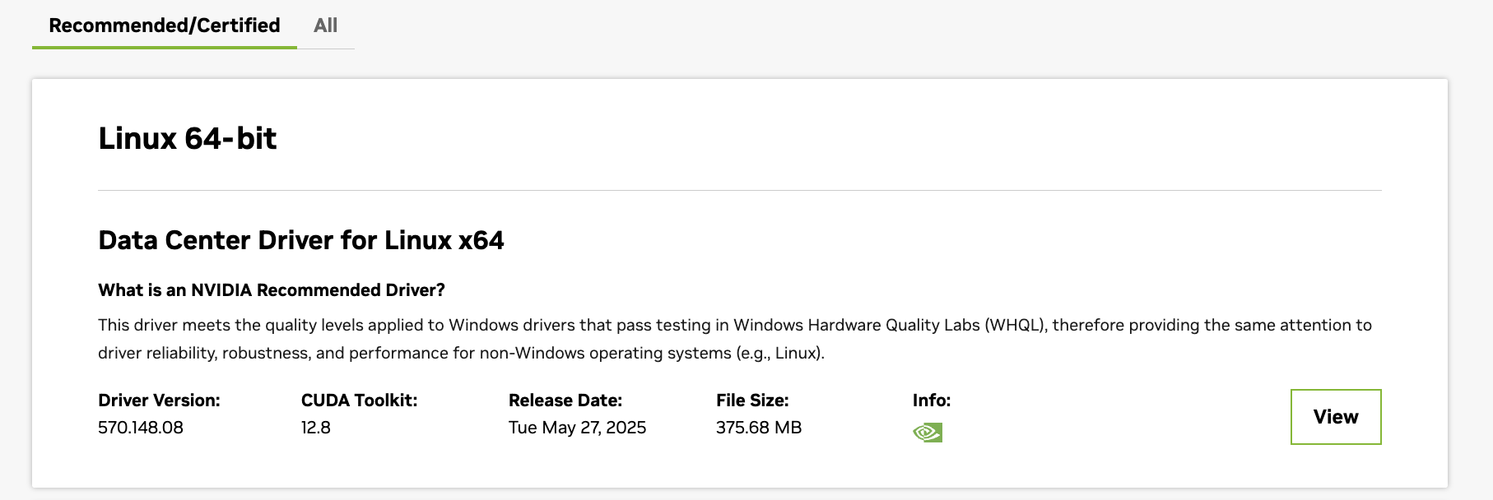Image resolution: width=1493 pixels, height=500 pixels.
Task: Click the Driver Version label
Action: pos(159,400)
